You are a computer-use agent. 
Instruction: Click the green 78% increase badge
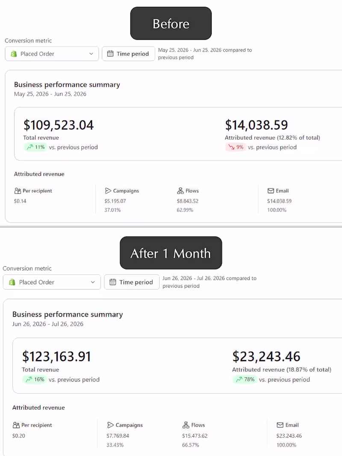click(245, 380)
